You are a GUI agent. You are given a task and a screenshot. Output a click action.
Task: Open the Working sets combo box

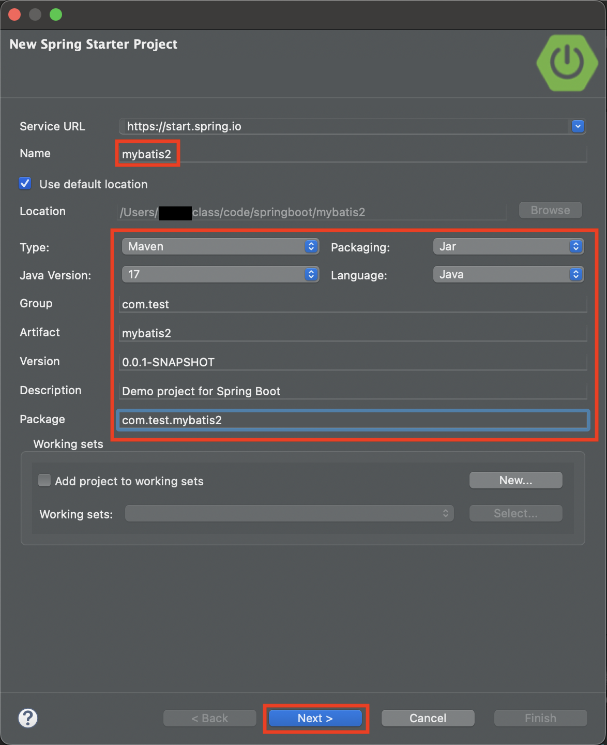[290, 513]
